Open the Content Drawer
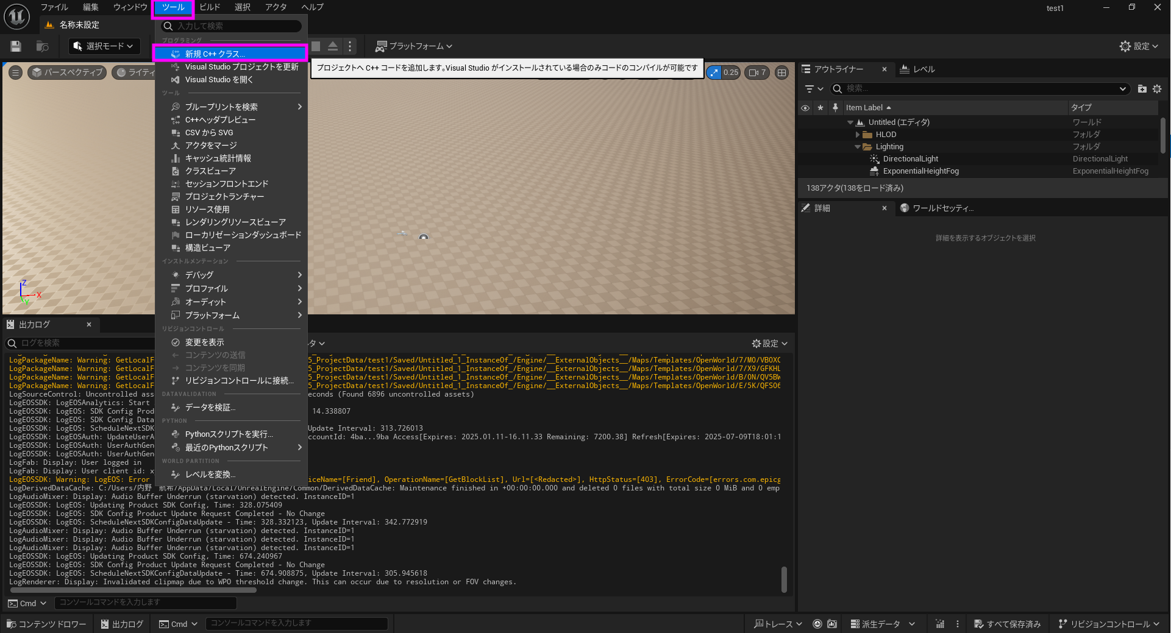Viewport: 1171px width, 633px height. click(x=46, y=623)
